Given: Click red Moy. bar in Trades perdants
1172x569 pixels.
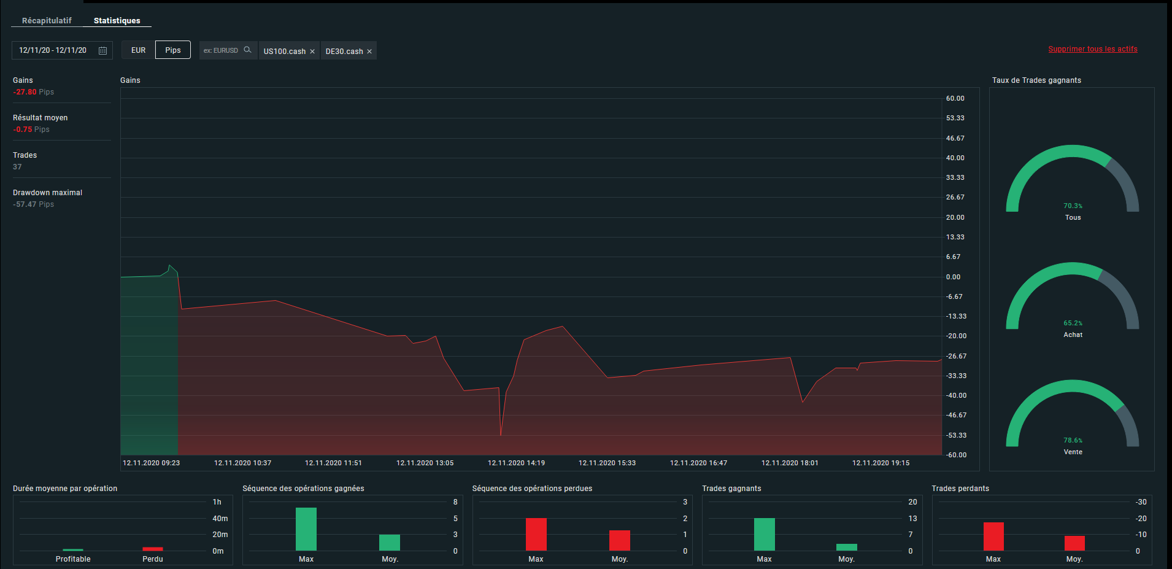Looking at the screenshot, I should 1074,543.
